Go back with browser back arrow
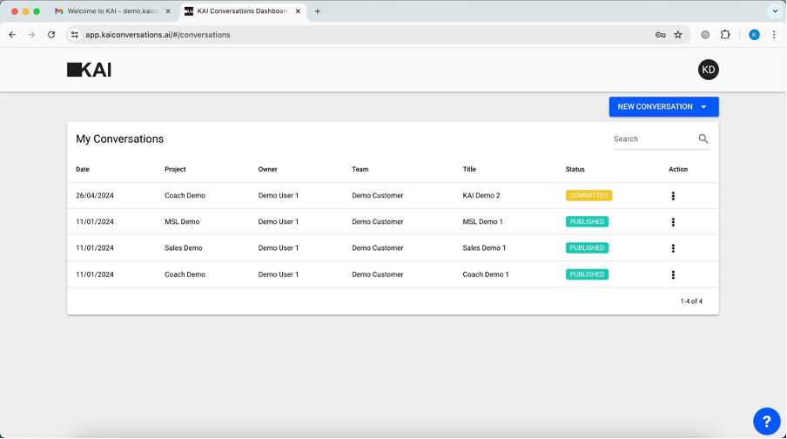Screen dimensions: 787x439 click(12, 35)
